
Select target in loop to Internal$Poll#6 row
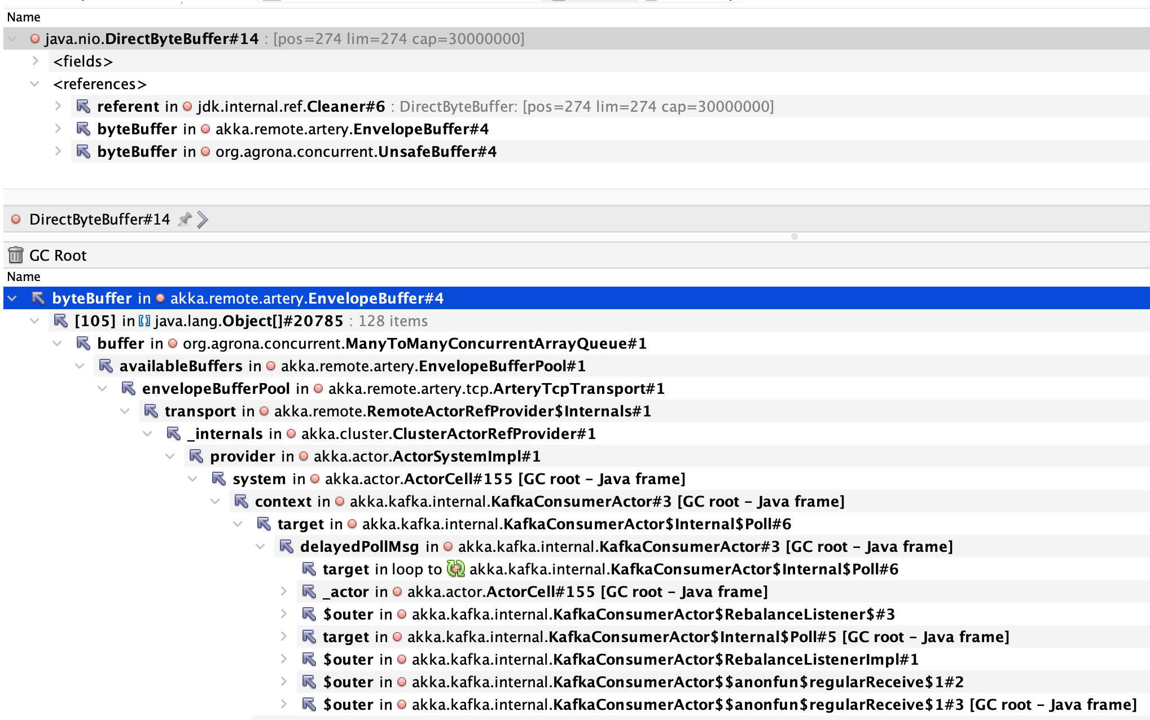611,569
